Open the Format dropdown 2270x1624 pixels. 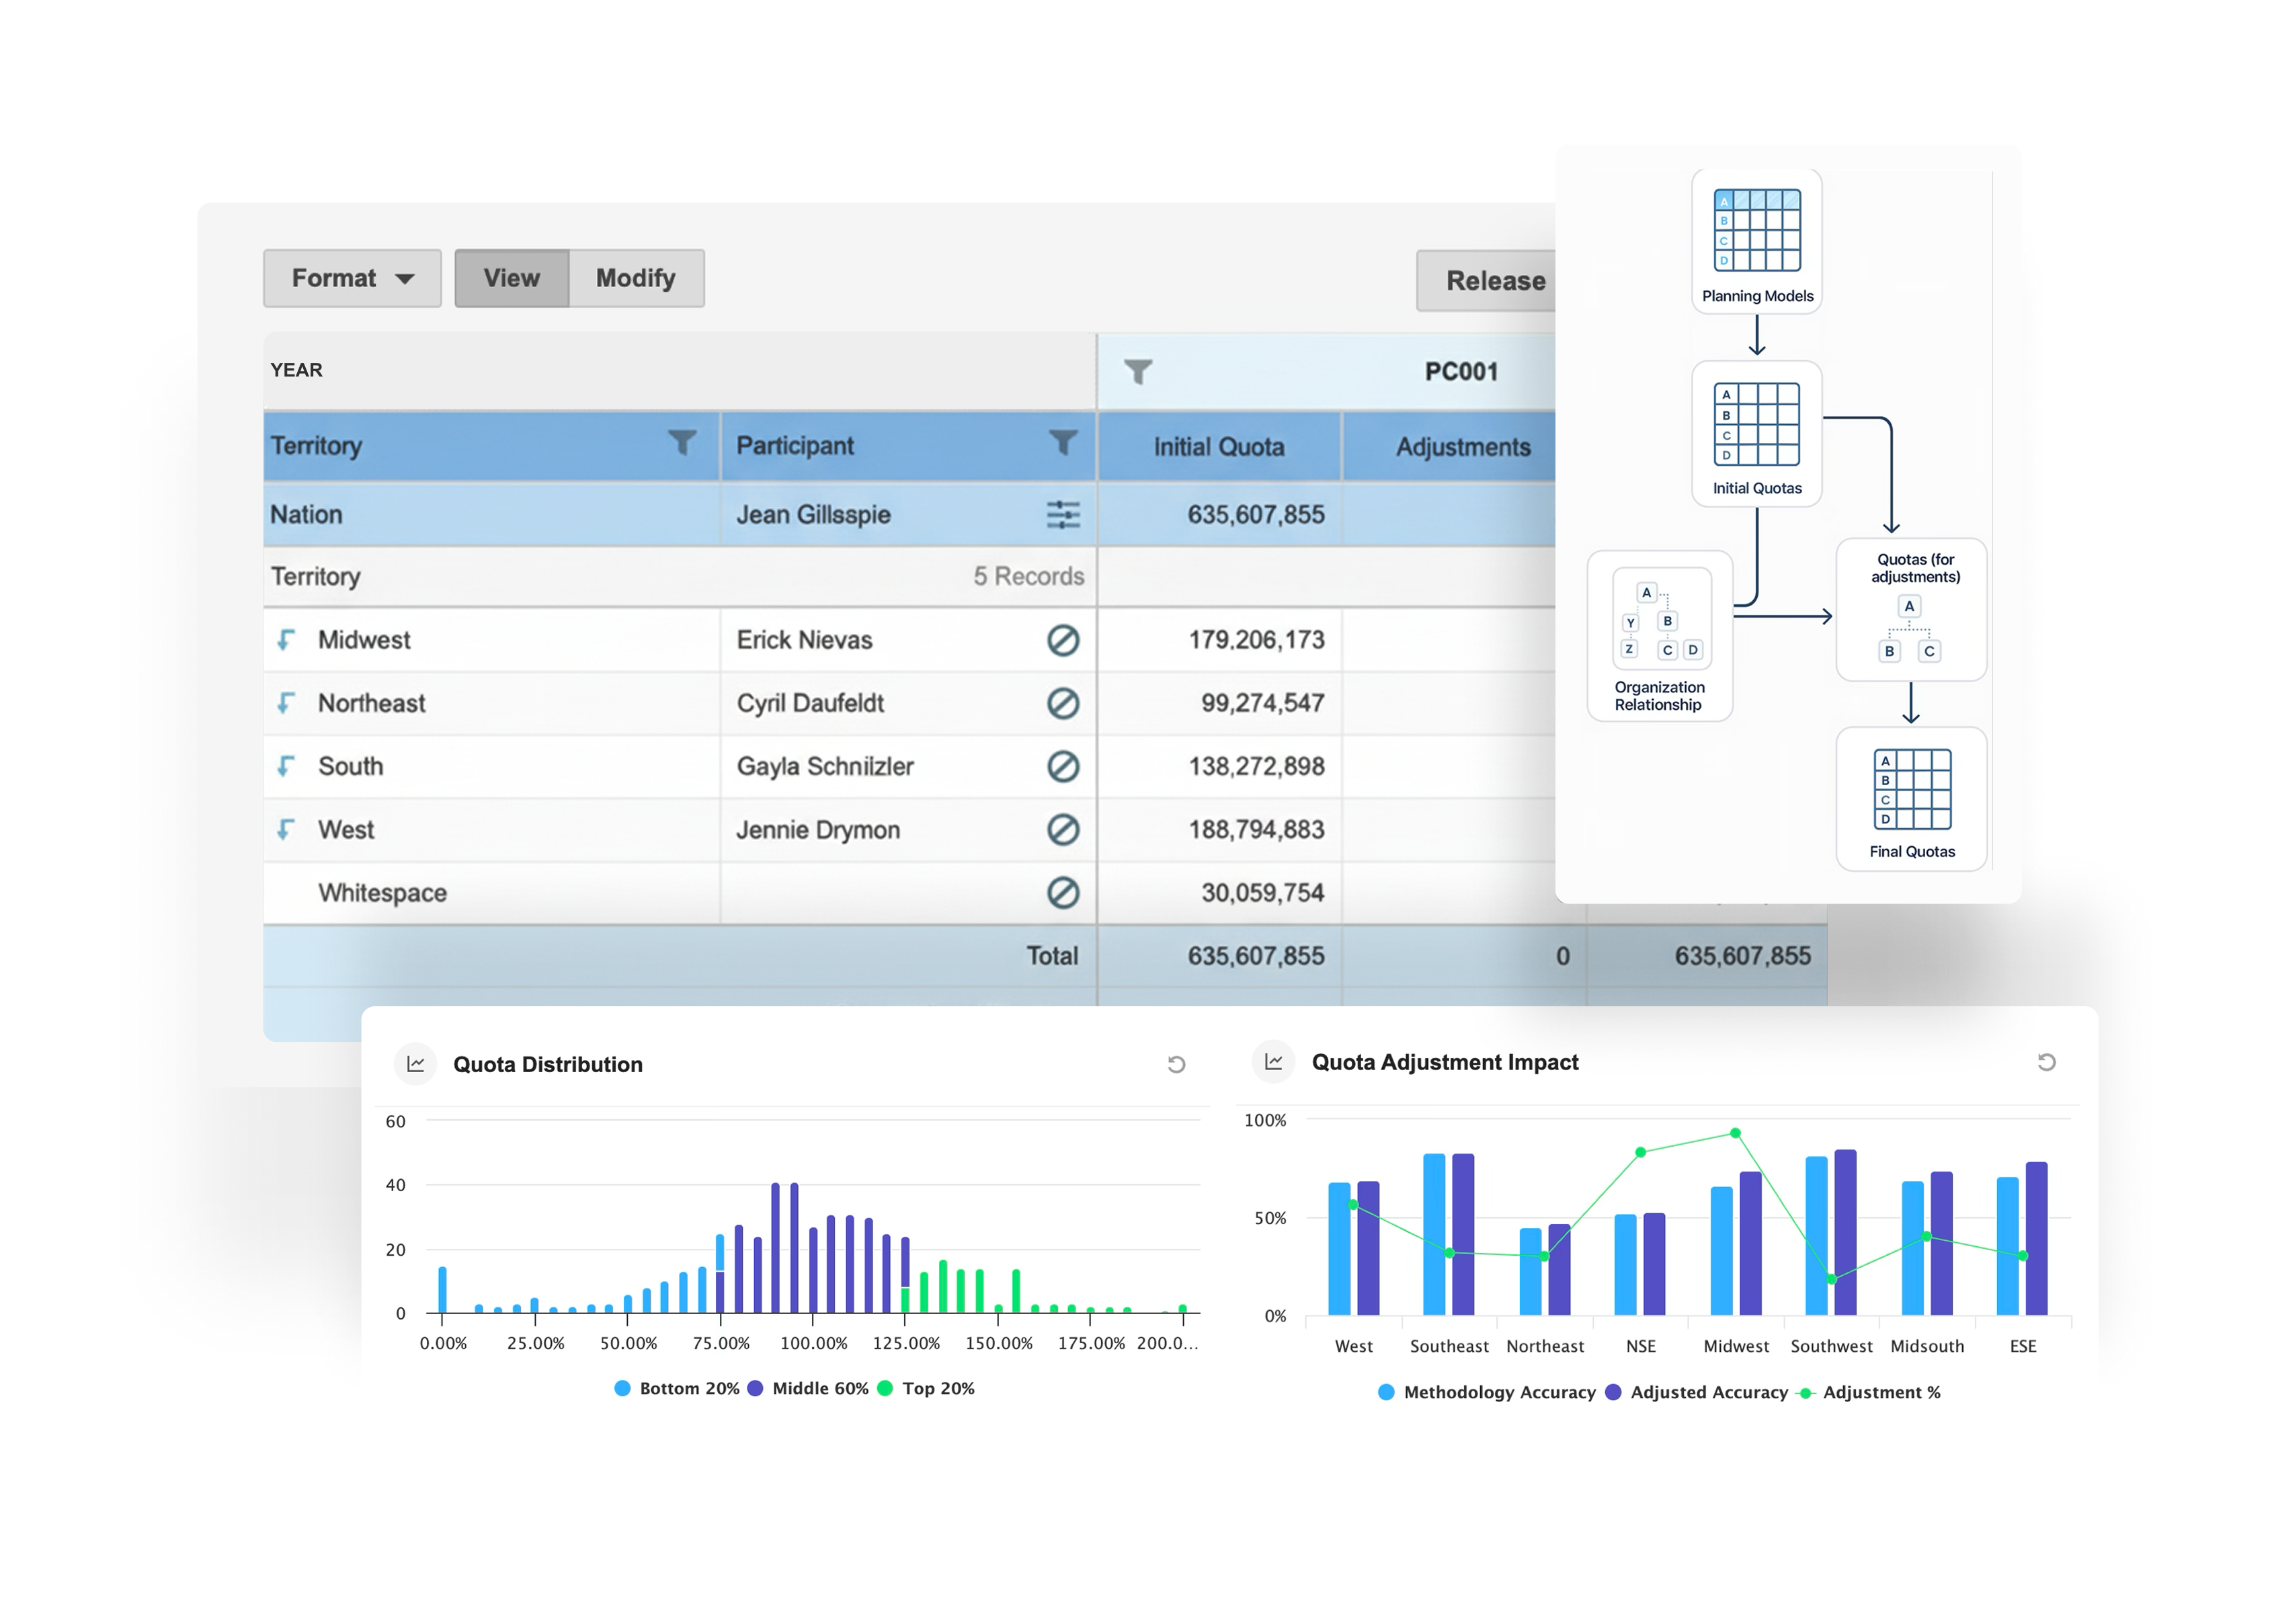tap(352, 278)
